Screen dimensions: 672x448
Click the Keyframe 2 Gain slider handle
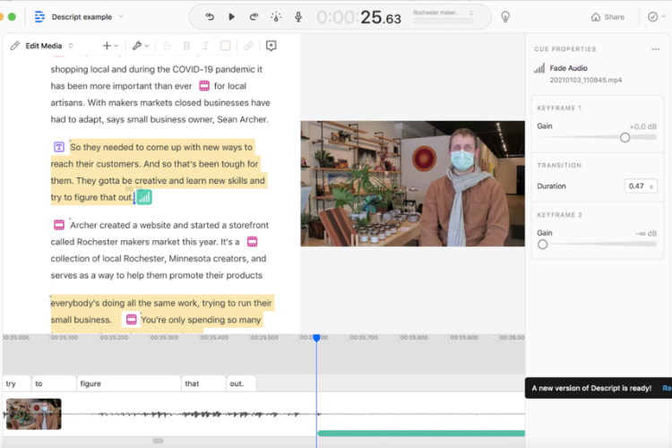pyautogui.click(x=543, y=245)
